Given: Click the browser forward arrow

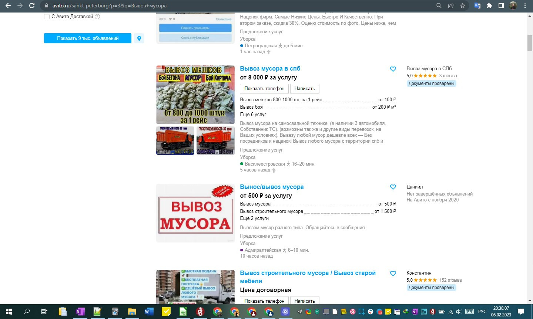Looking at the screenshot, I should tap(20, 6).
